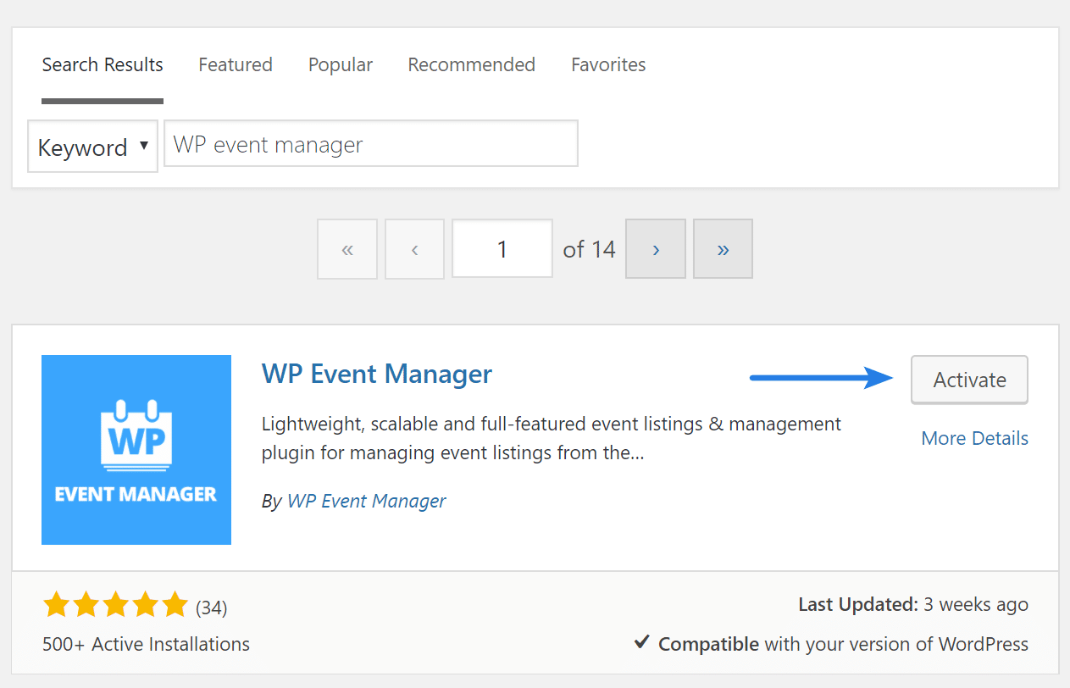Image resolution: width=1070 pixels, height=688 pixels.
Task: Activate the WP Event Manager plugin
Action: (x=970, y=380)
